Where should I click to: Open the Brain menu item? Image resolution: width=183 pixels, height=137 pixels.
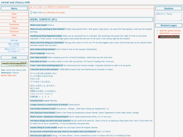tap(14, 35)
